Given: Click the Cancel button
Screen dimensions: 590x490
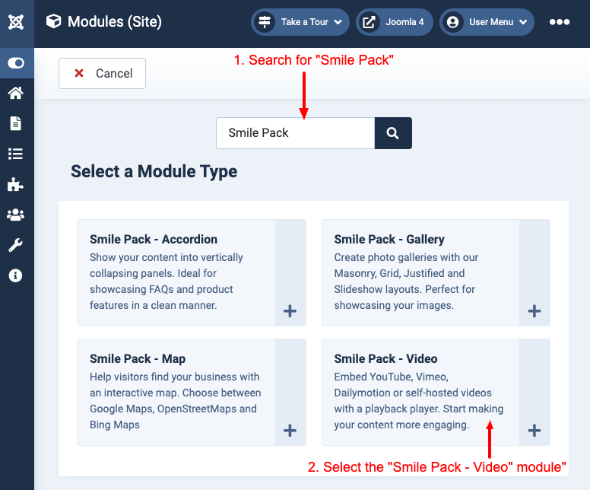Looking at the screenshot, I should 103,74.
